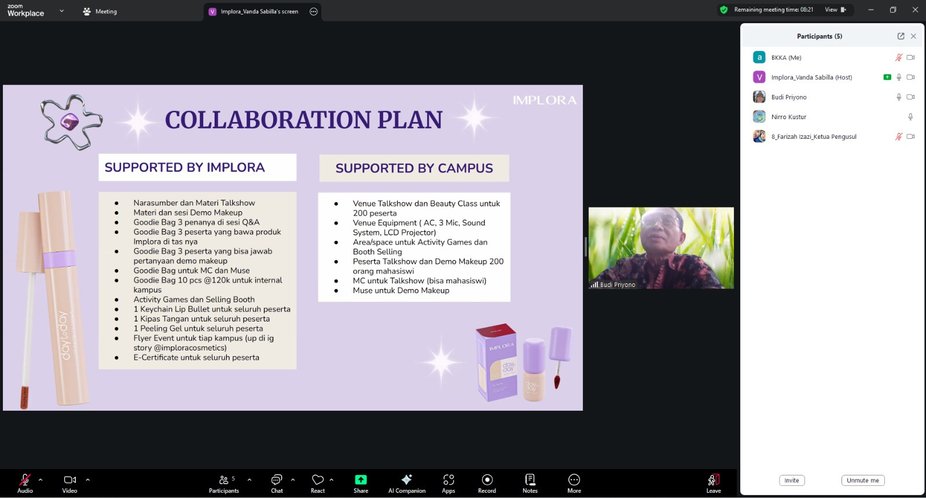Image resolution: width=926 pixels, height=498 pixels.
Task: Open the More options icon in toolbar
Action: coord(574,483)
